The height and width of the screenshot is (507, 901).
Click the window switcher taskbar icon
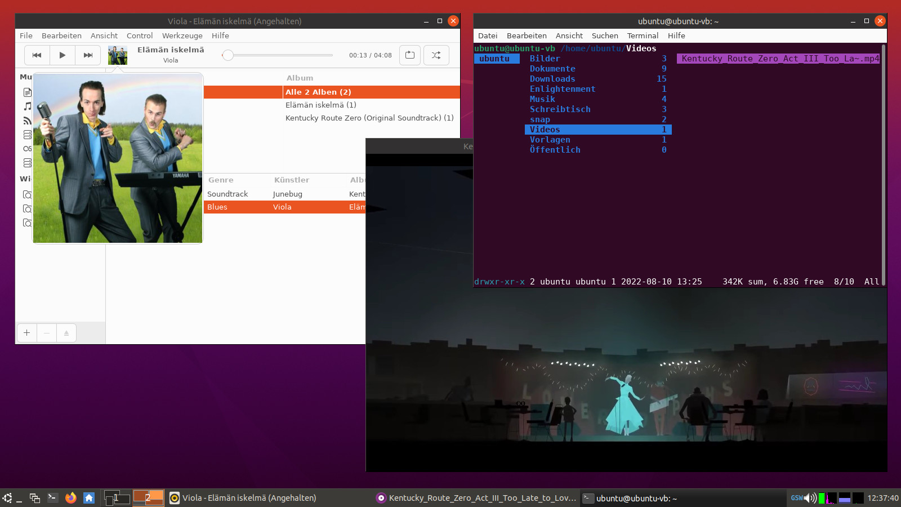point(35,498)
